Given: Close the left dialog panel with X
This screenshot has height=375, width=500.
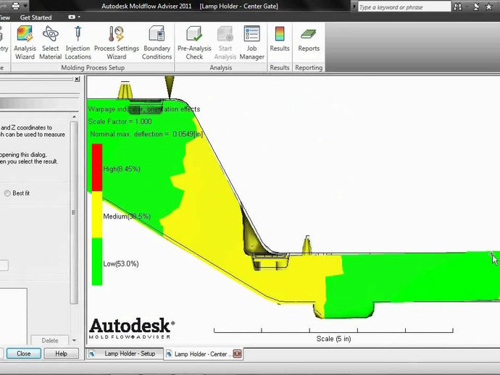Looking at the screenshot, I should pyautogui.click(x=77, y=79).
